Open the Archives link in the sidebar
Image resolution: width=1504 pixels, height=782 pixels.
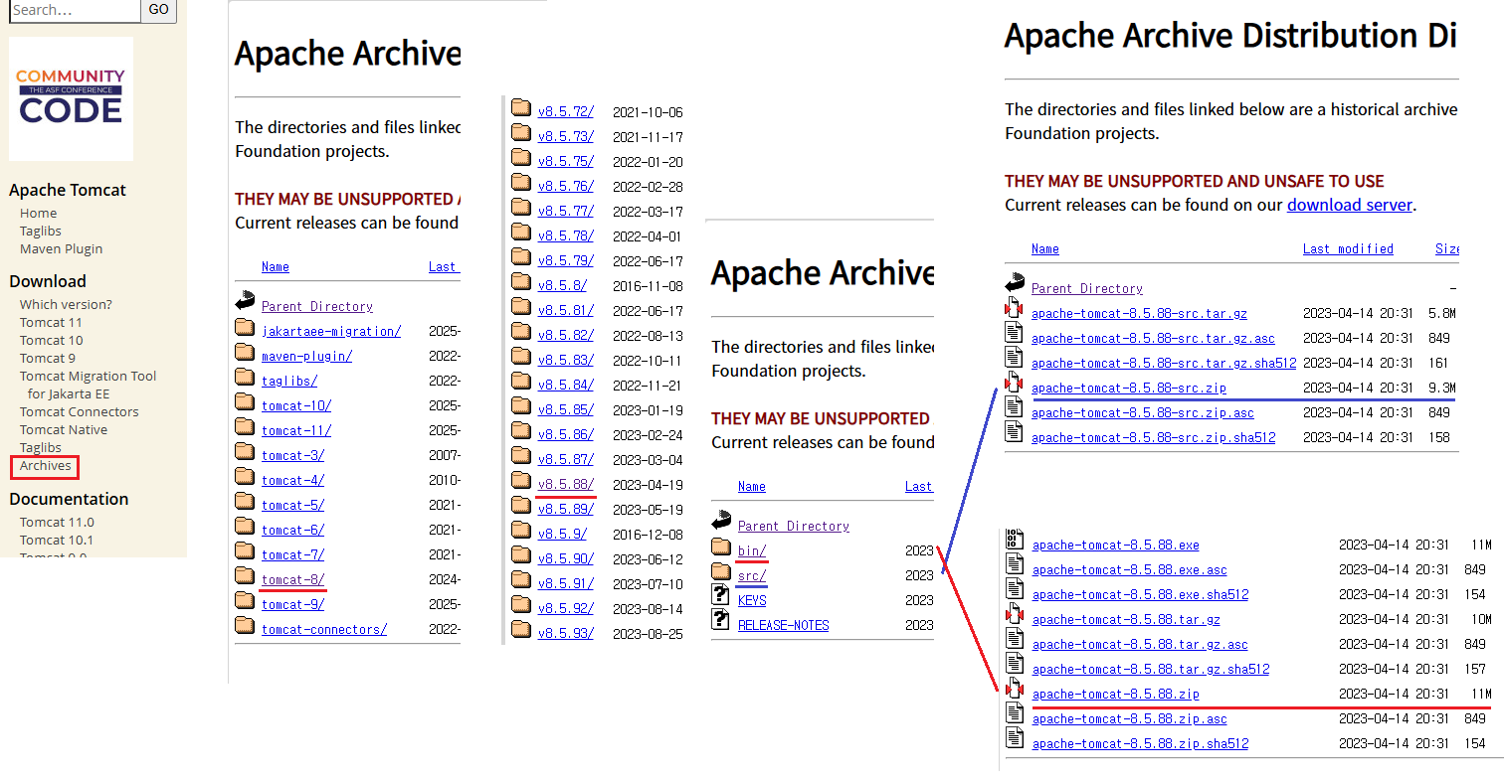pyautogui.click(x=45, y=466)
